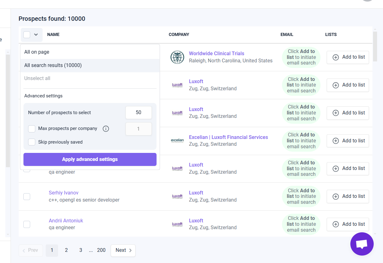This screenshot has height=263, width=383.
Task: Enable Max prospects per company
Action: (31, 129)
